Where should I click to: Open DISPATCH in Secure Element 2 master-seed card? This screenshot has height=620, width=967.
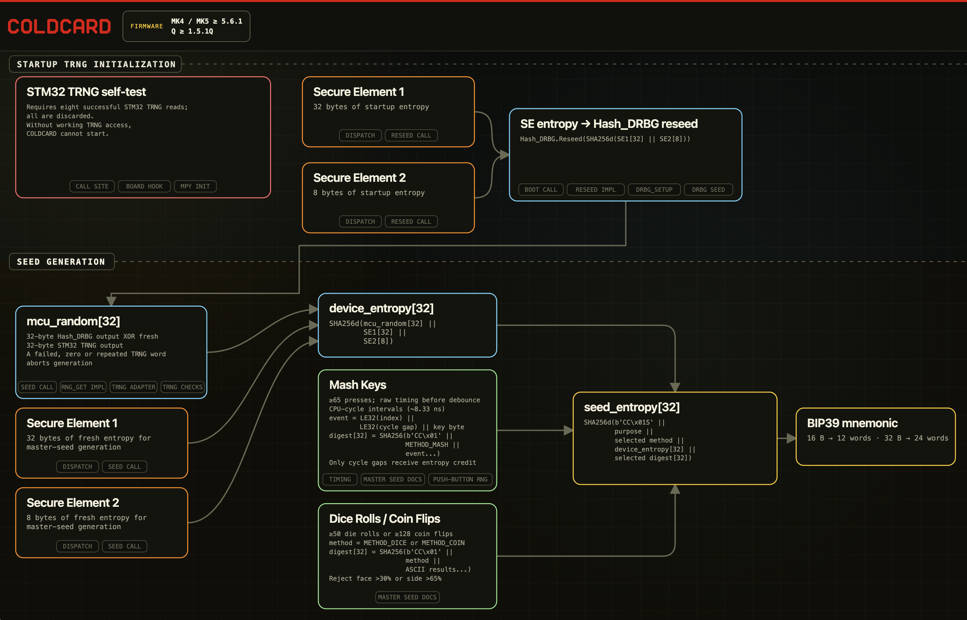(x=77, y=546)
